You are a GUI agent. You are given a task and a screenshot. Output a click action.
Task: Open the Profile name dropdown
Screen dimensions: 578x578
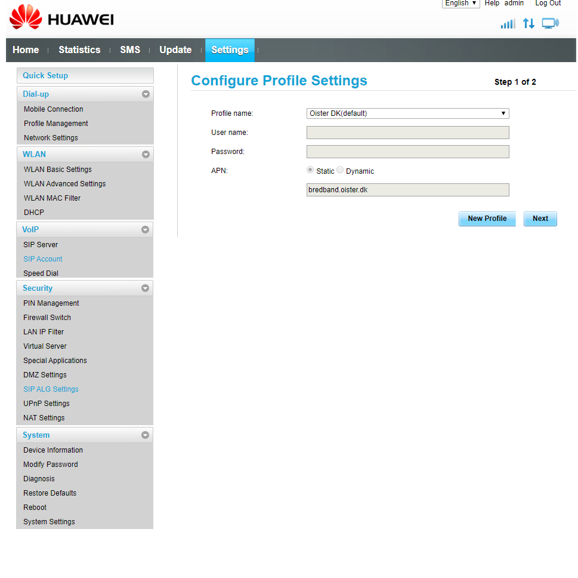407,113
